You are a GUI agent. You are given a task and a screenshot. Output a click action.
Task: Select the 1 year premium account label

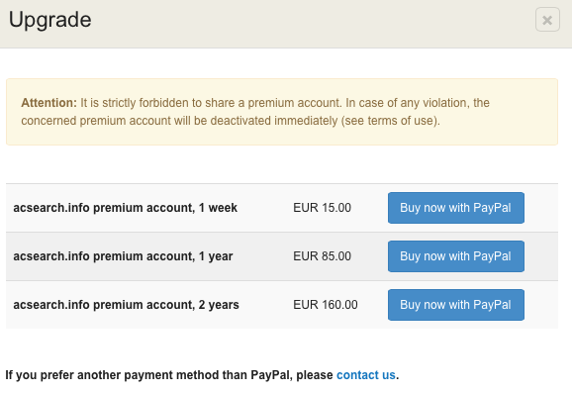click(123, 256)
